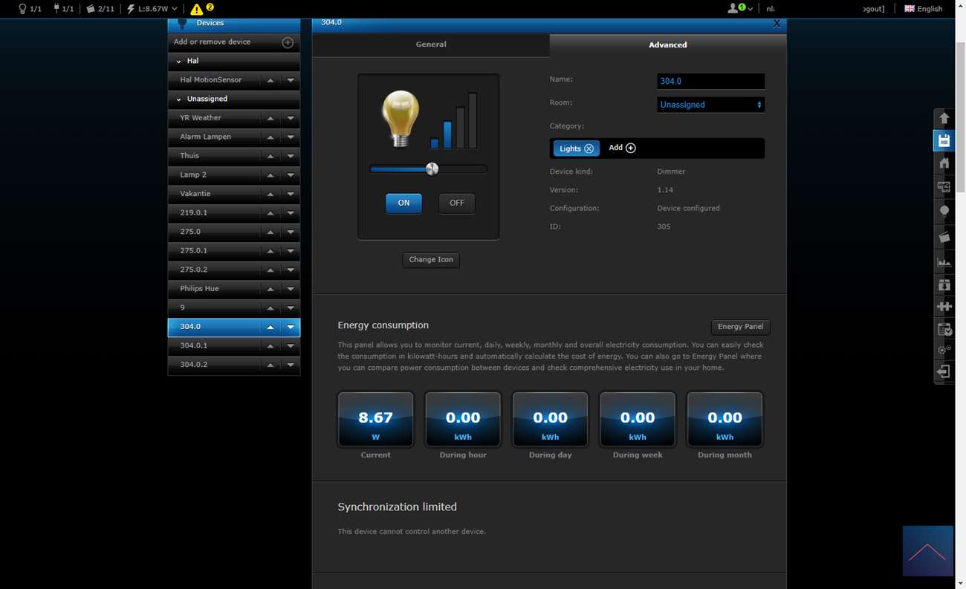The width and height of the screenshot is (966, 589).
Task: Collapse the Unassigned device group
Action: coord(179,100)
